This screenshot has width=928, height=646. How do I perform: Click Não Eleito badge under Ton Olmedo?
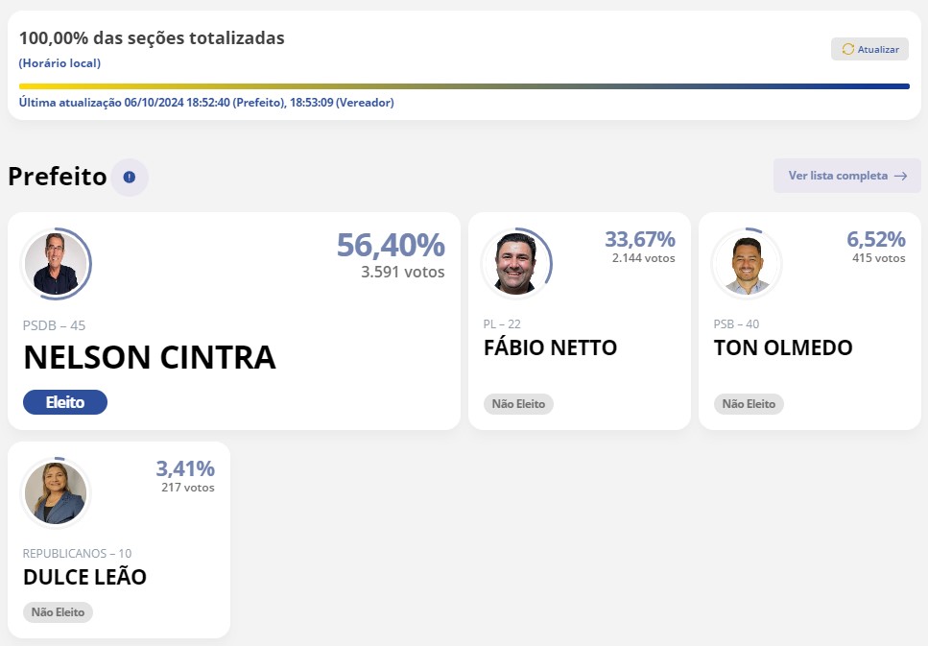tap(749, 404)
